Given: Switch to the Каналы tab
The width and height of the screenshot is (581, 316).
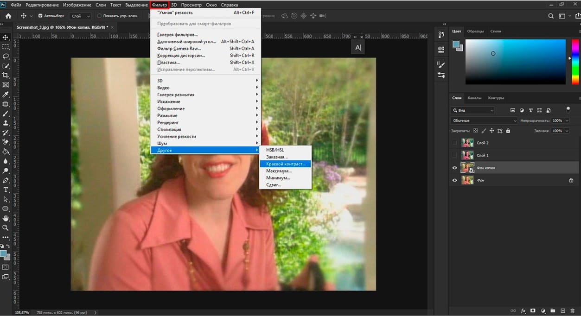Looking at the screenshot, I should (x=474, y=98).
